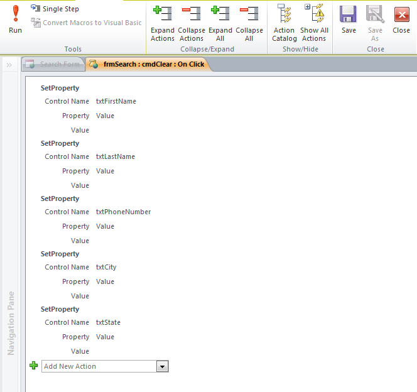Open the Add New Action dropdown arrow

click(162, 367)
